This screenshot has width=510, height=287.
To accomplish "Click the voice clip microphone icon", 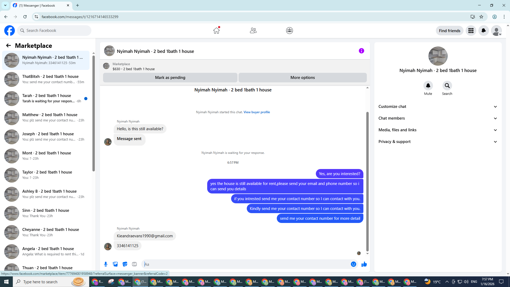I will click(x=106, y=264).
